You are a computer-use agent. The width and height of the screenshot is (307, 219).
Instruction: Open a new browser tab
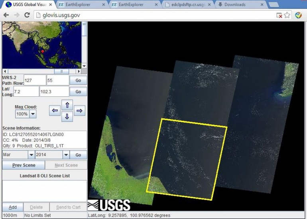coord(274,5)
